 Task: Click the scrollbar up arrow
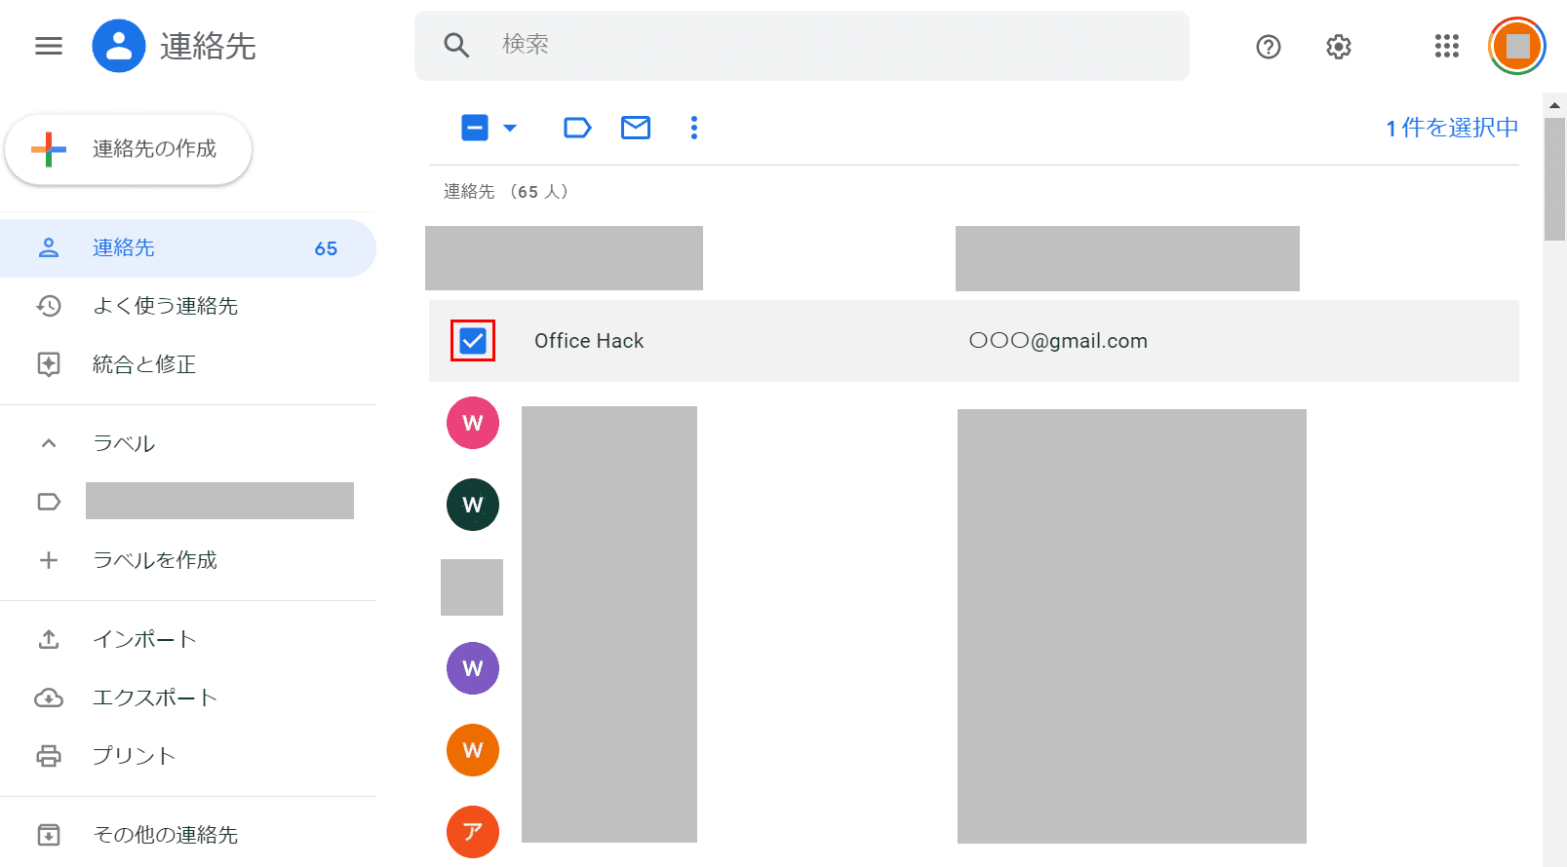pyautogui.click(x=1554, y=104)
